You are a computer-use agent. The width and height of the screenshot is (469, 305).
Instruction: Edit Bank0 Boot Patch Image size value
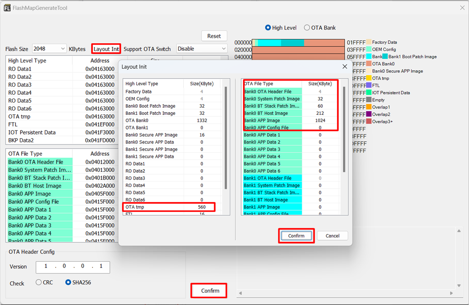coord(201,106)
